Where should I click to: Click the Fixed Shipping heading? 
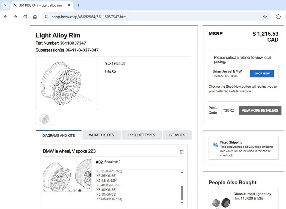pyautogui.click(x=231, y=142)
